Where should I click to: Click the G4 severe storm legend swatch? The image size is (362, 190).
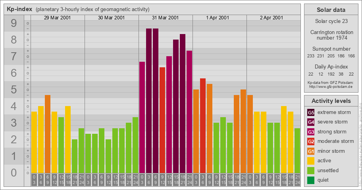coord(311,122)
